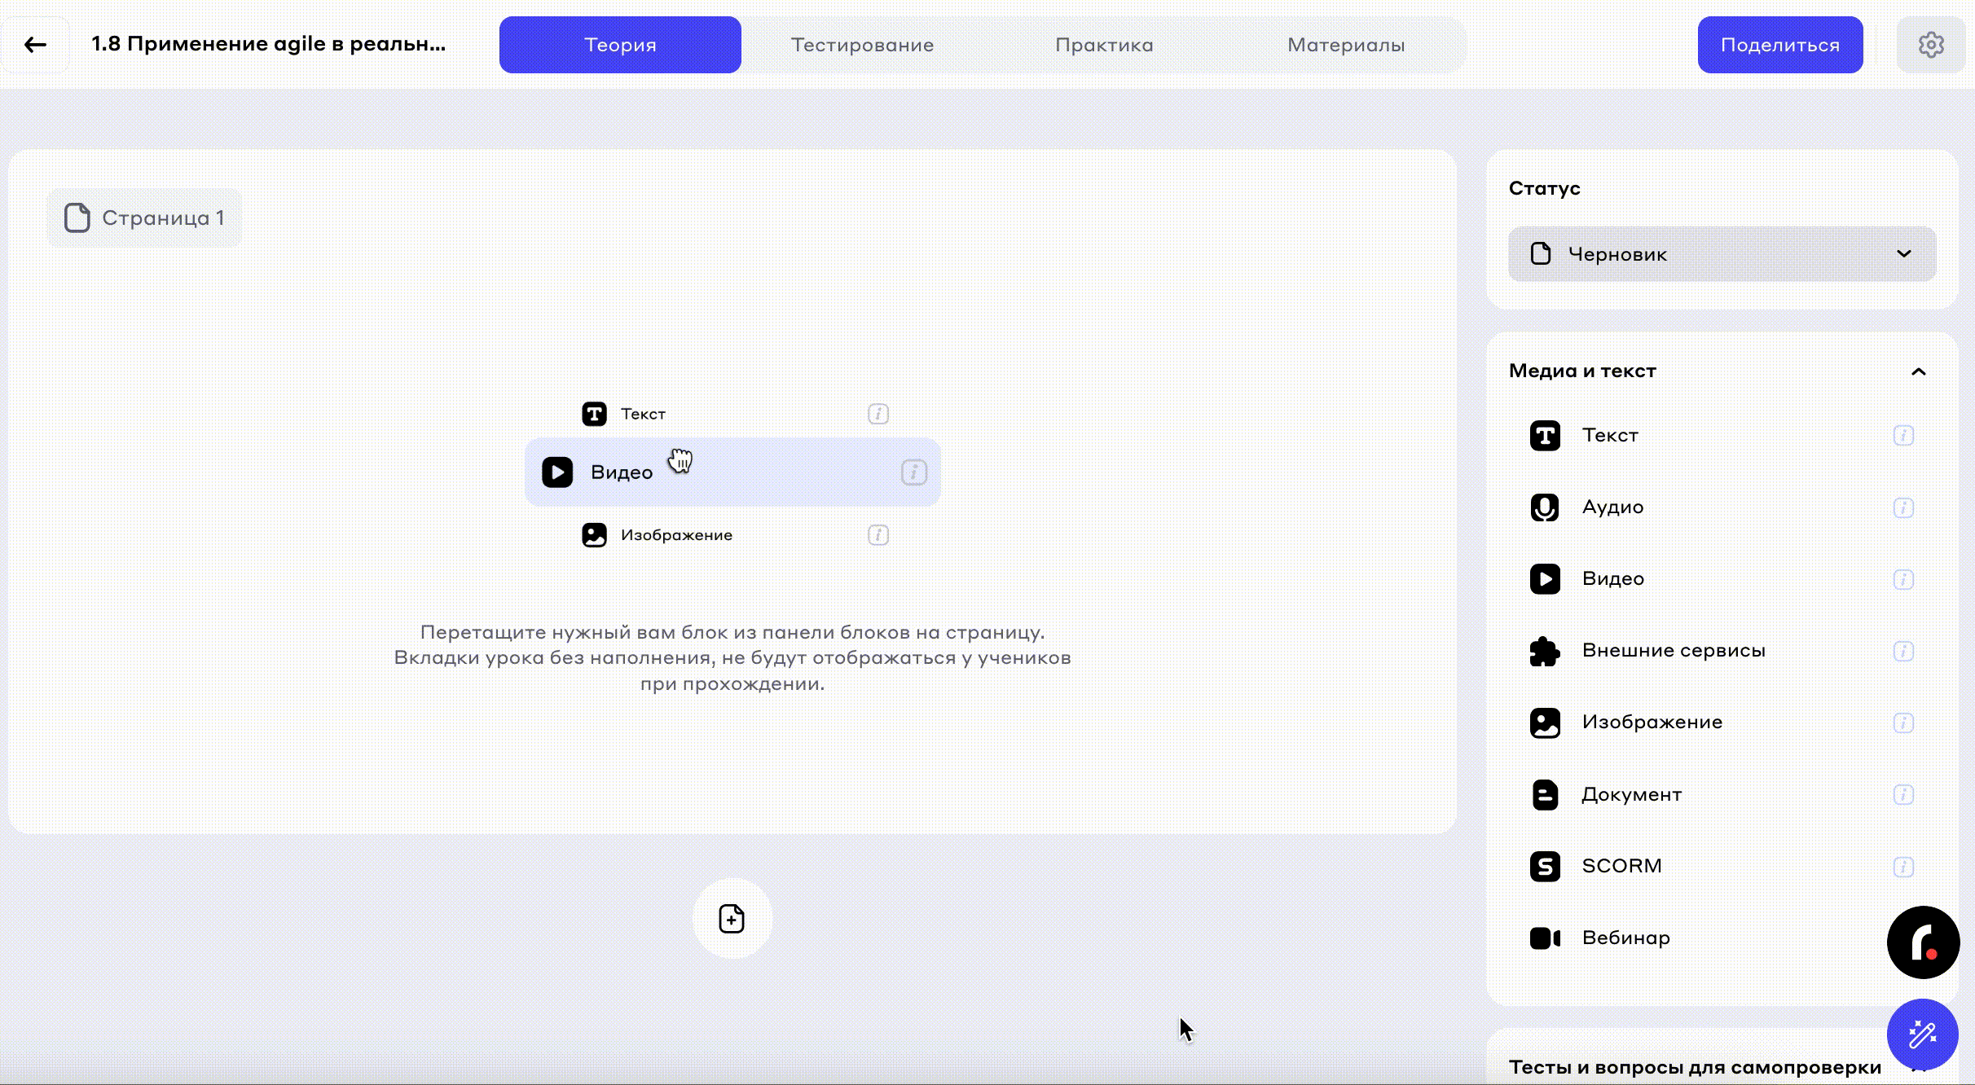This screenshot has width=1975, height=1085.
Task: Show info for the Изображение block in panel
Action: pos(1902,723)
